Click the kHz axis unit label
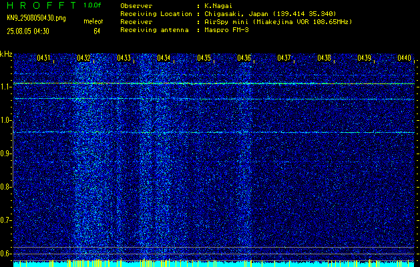Image resolution: width=420 pixels, height=267 pixels. (6, 54)
